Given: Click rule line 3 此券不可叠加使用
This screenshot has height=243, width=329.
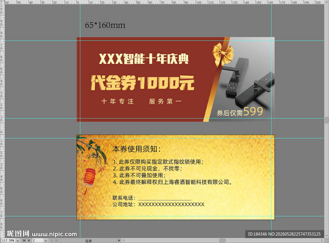Looking at the screenshot, I should [139, 175].
